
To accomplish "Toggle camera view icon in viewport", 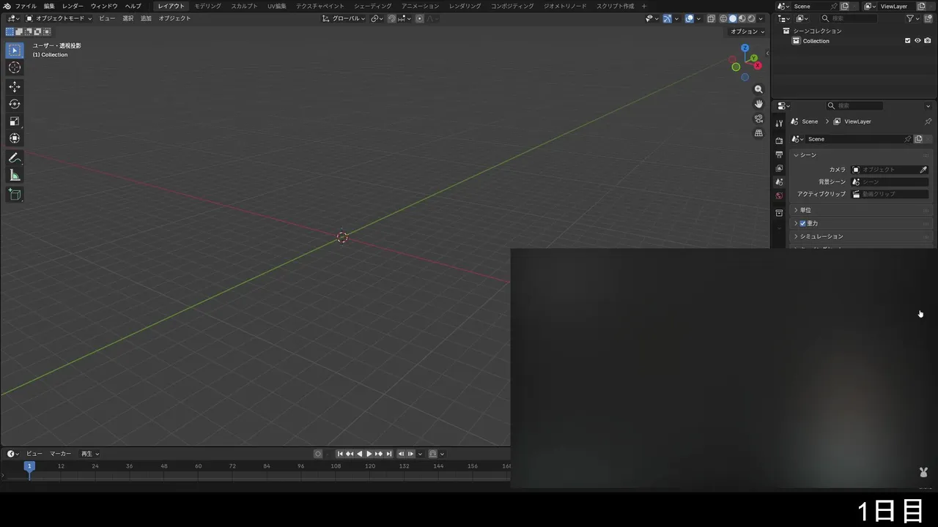I will point(758,119).
